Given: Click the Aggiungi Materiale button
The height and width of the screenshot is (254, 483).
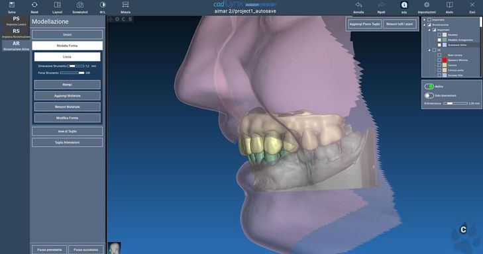Looking at the screenshot, I should coord(67,96).
